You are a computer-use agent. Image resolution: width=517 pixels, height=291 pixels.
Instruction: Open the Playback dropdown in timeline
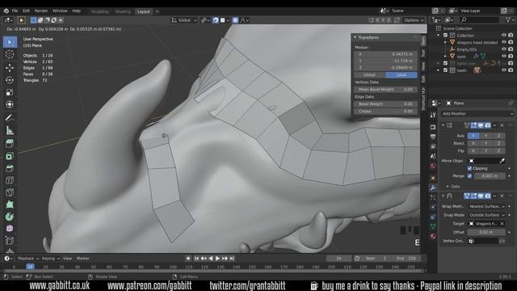pos(28,259)
